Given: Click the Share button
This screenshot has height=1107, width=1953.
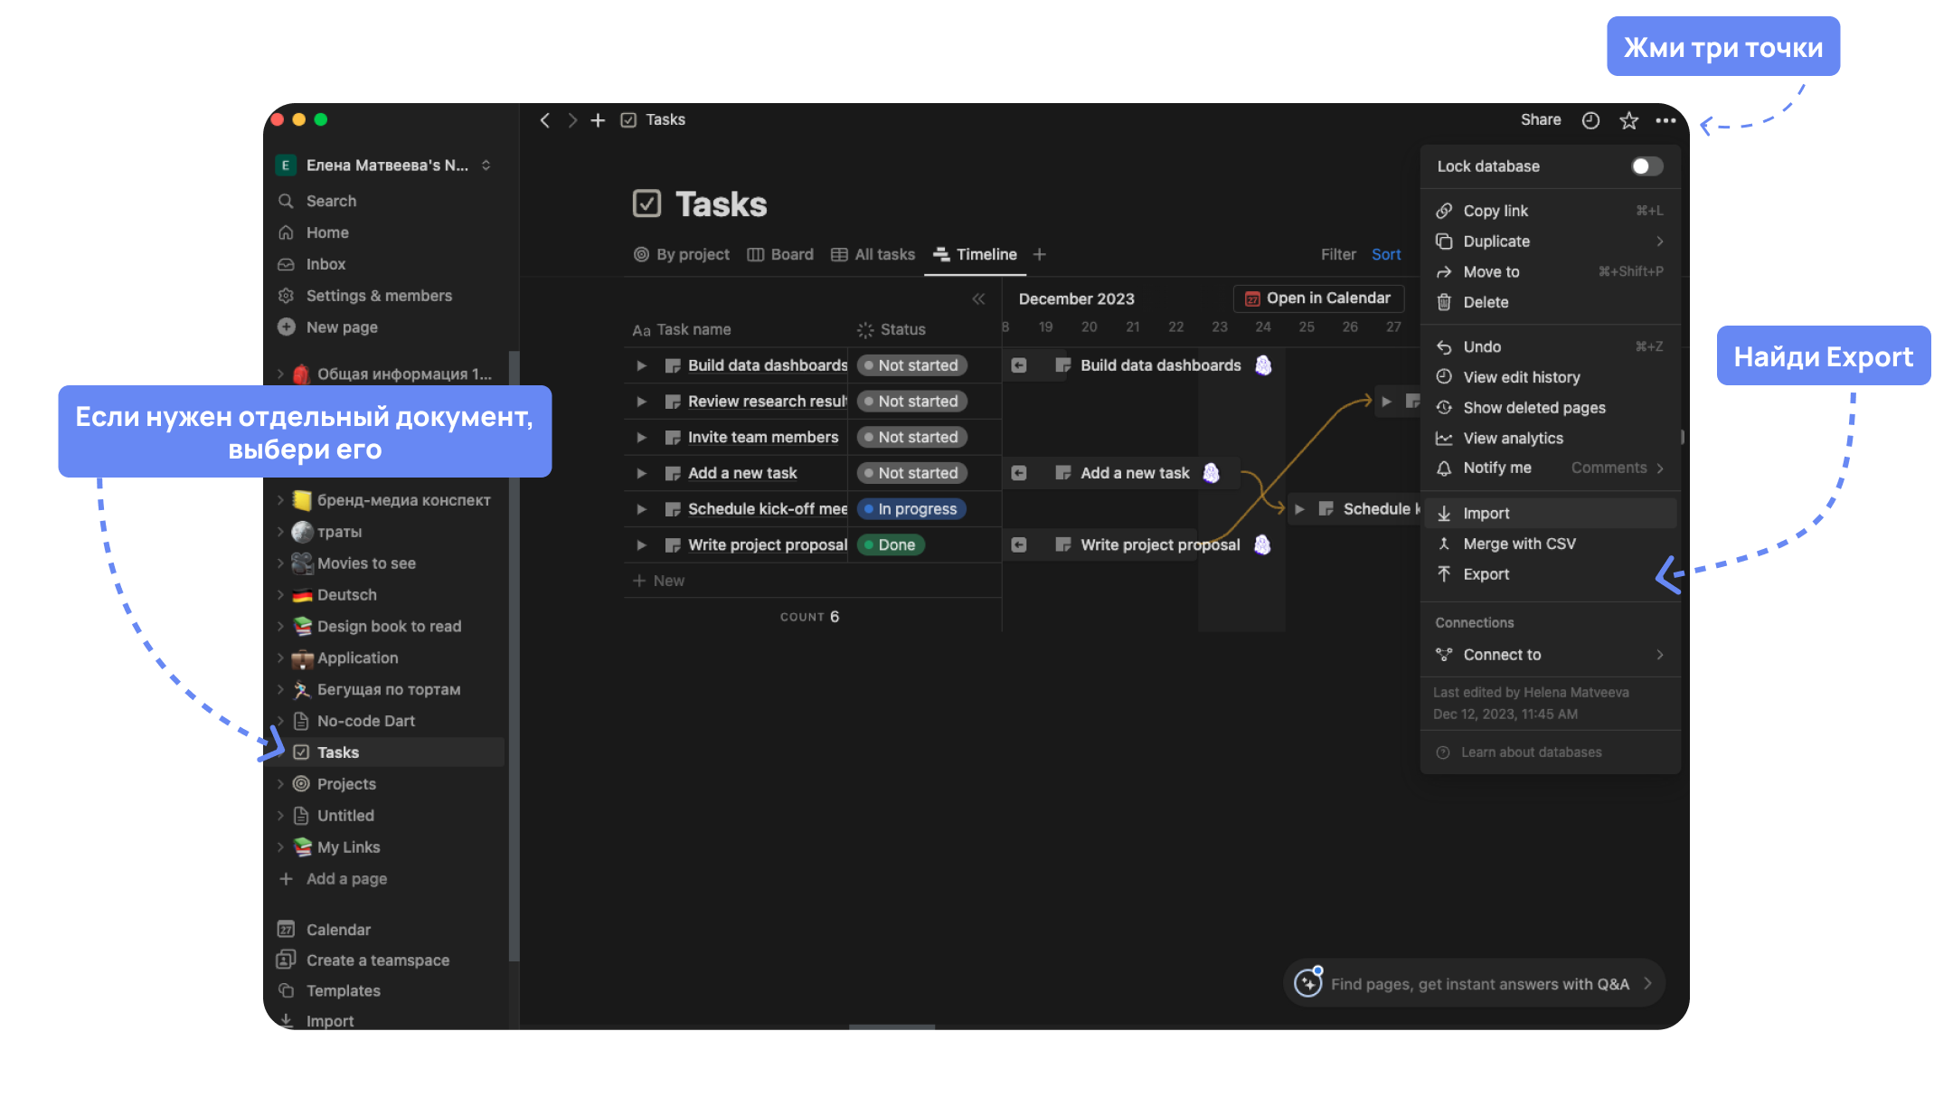Looking at the screenshot, I should tap(1540, 119).
